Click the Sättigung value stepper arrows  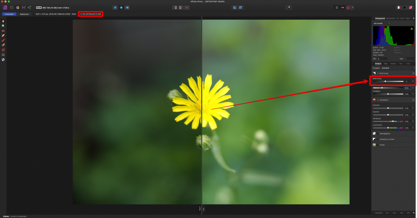tap(413, 121)
